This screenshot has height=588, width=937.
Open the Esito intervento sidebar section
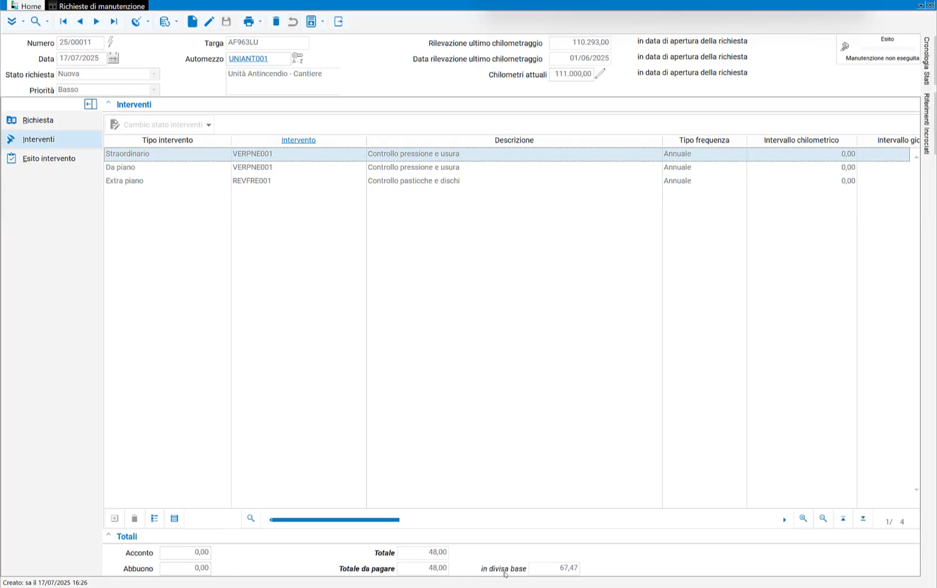(x=52, y=158)
